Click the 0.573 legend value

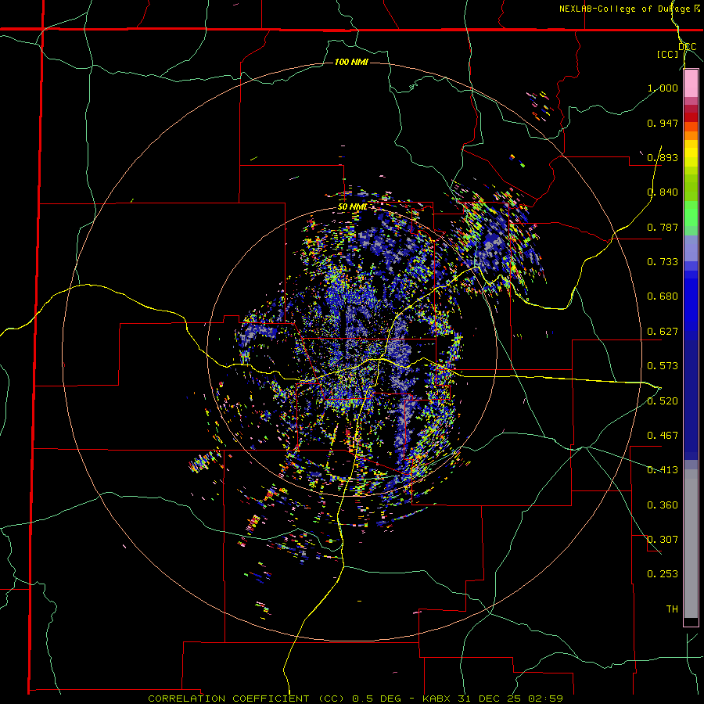coord(663,366)
